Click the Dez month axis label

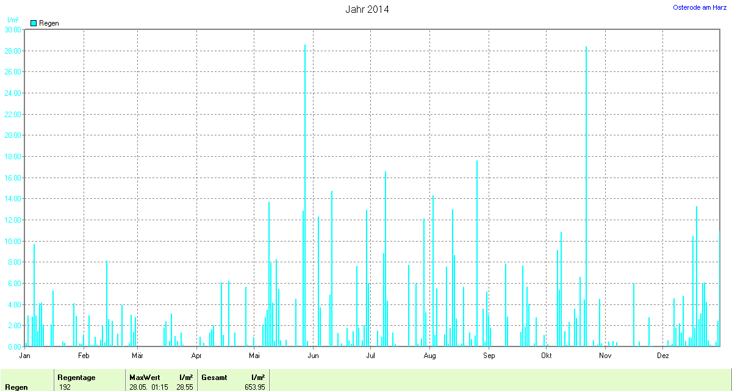point(662,355)
